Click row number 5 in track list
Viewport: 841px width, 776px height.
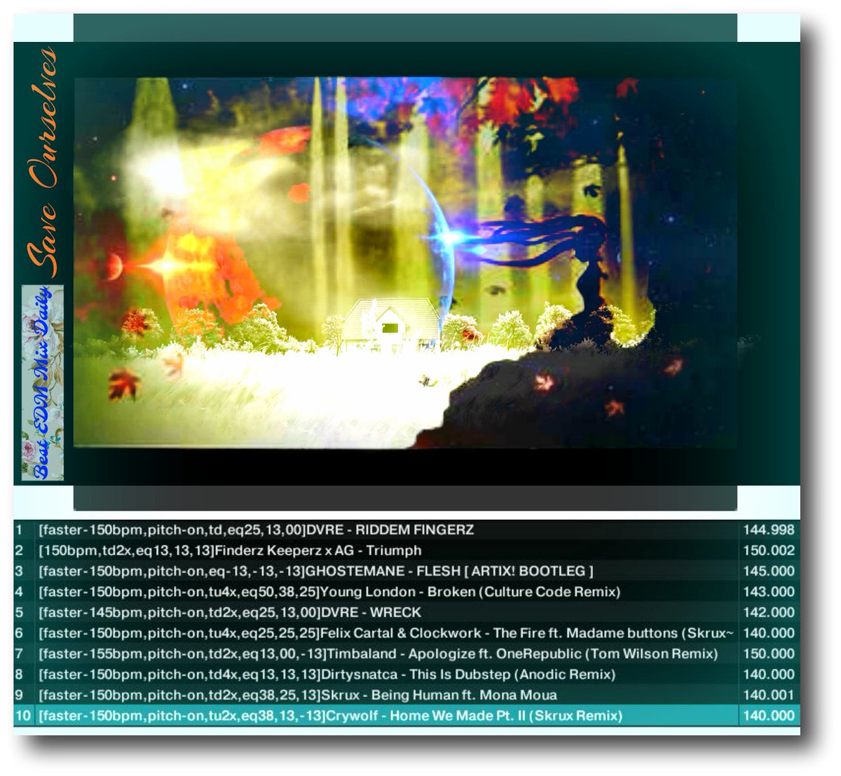pyautogui.click(x=19, y=613)
